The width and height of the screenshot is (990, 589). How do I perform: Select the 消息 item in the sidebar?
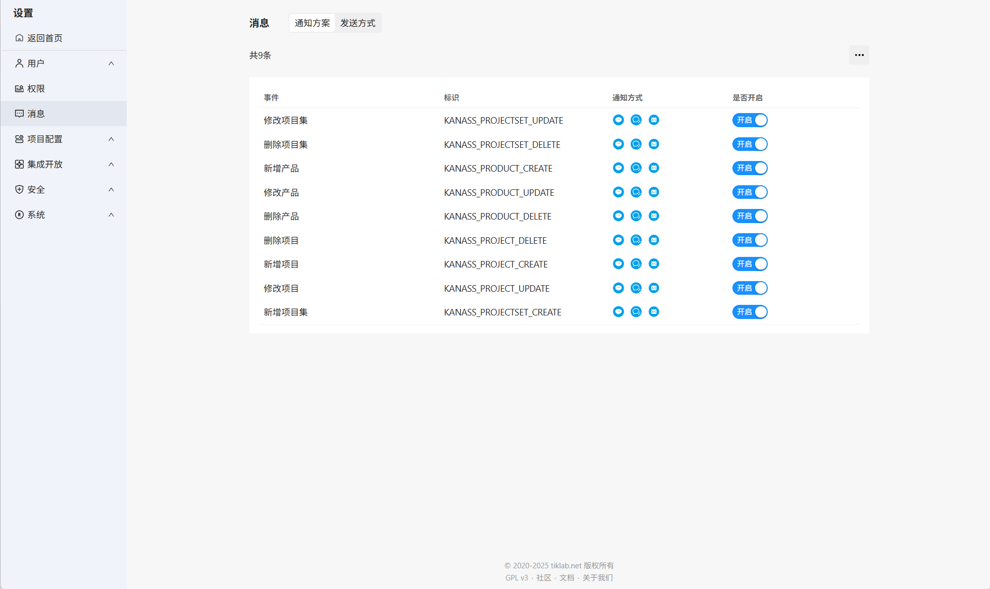coord(36,114)
